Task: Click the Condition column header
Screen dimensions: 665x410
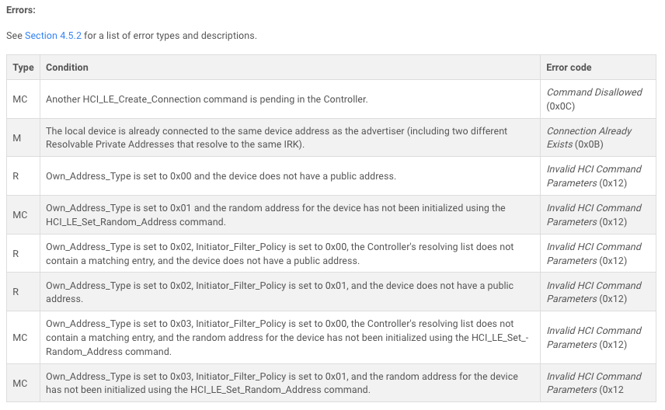Action: [67, 68]
